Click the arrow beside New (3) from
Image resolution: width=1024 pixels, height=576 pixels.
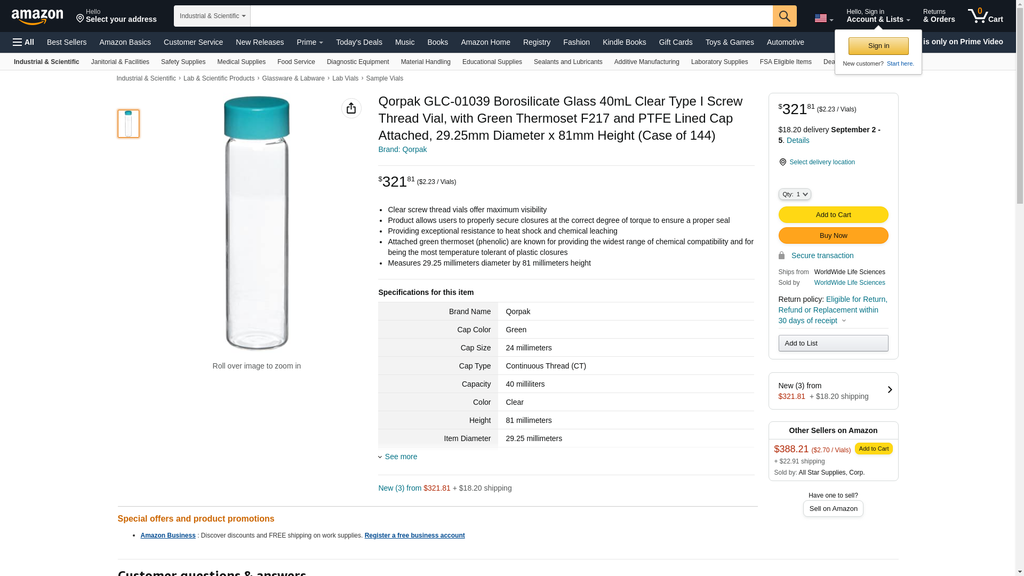[889, 390]
